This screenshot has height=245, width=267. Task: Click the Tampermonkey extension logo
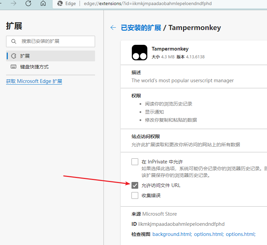[139, 53]
